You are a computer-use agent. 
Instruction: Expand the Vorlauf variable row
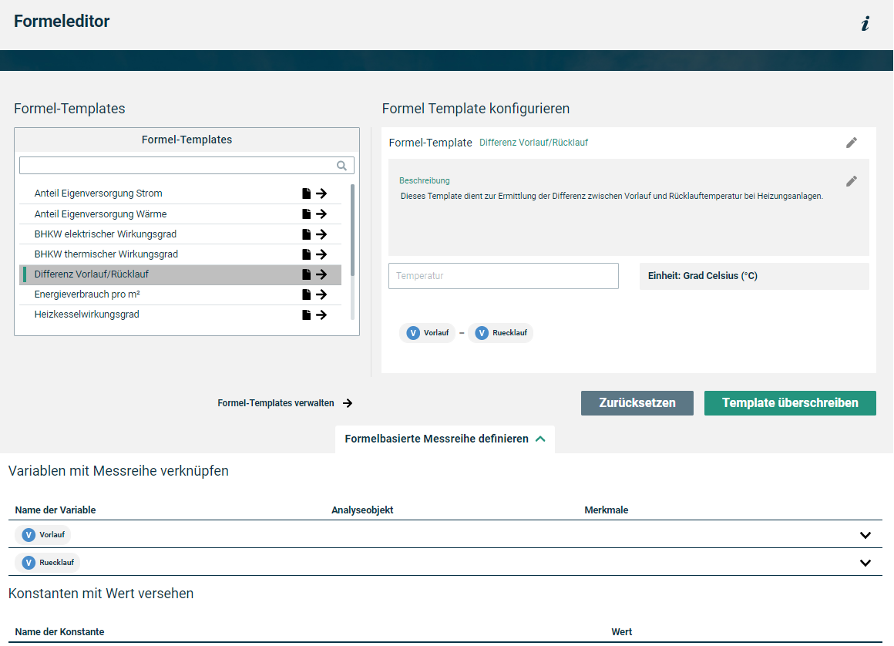[865, 535]
